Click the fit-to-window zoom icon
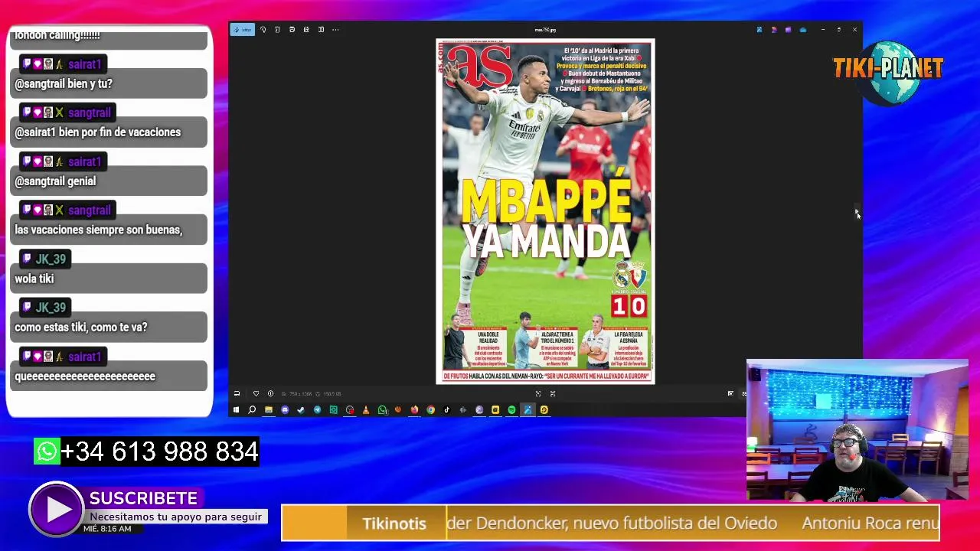Screen dimensions: 980x551 (537, 393)
